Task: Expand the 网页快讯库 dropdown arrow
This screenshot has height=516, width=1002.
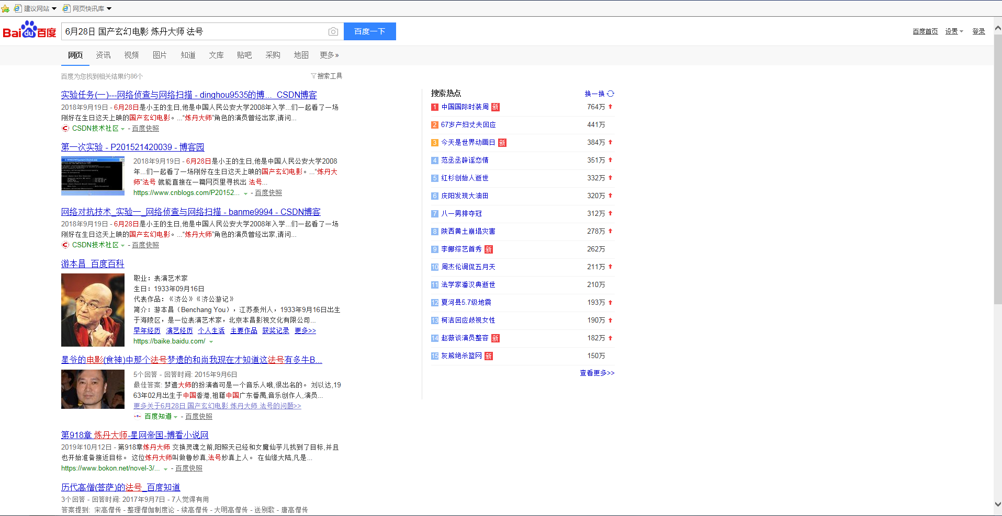Action: (109, 9)
